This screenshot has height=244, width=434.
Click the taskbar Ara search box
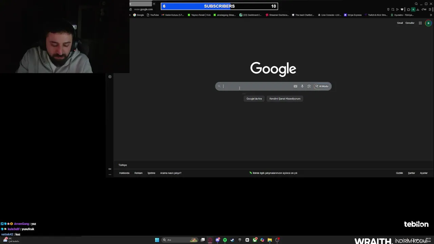[x=180, y=240]
